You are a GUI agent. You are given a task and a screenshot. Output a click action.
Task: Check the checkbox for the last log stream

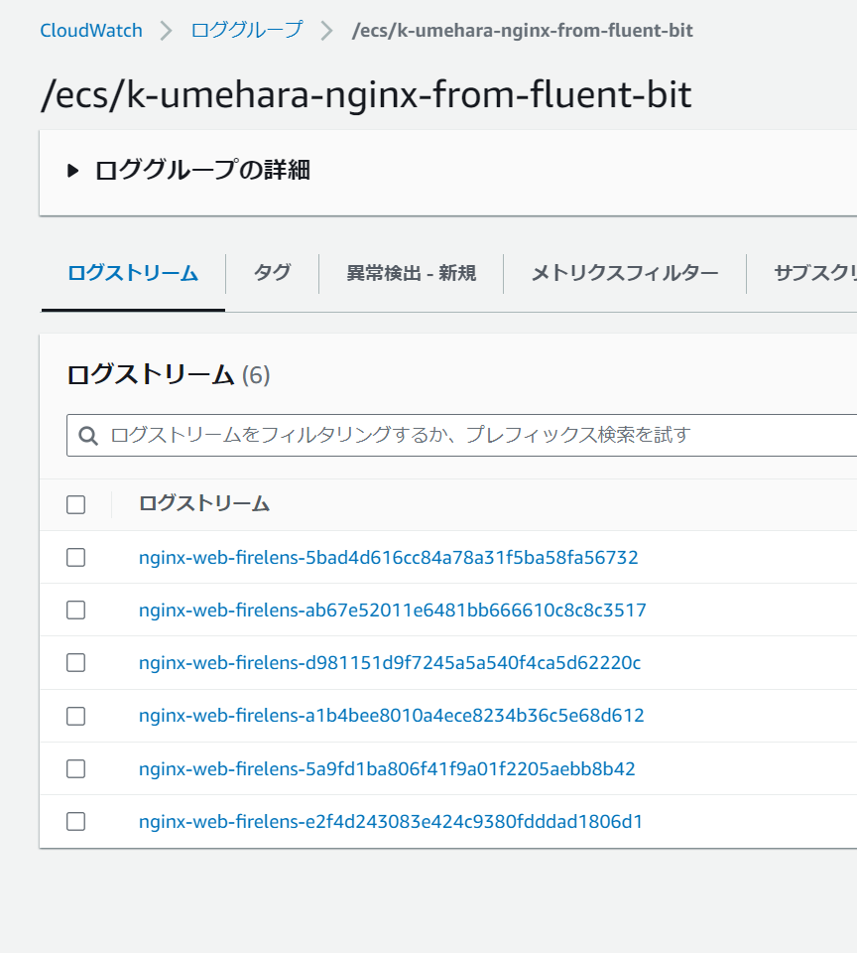[75, 821]
